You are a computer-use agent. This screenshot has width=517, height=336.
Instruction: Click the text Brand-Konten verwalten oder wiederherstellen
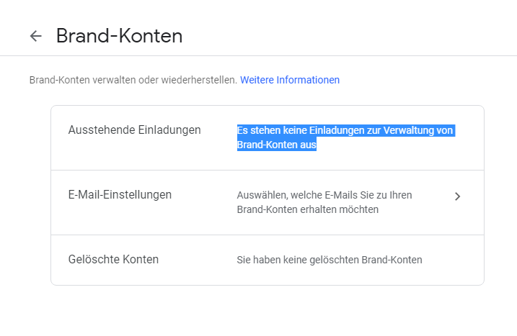pos(133,80)
